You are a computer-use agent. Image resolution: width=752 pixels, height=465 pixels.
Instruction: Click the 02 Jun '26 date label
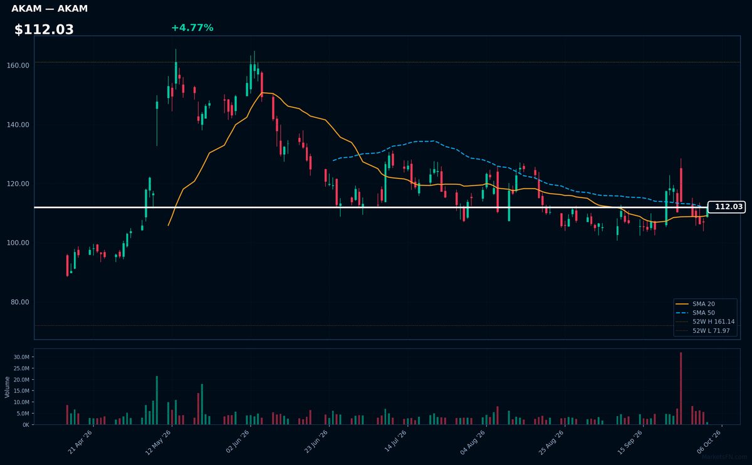238,442
